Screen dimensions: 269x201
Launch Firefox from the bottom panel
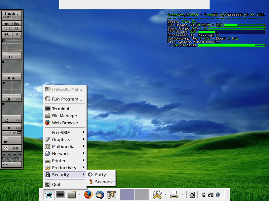coord(88,195)
